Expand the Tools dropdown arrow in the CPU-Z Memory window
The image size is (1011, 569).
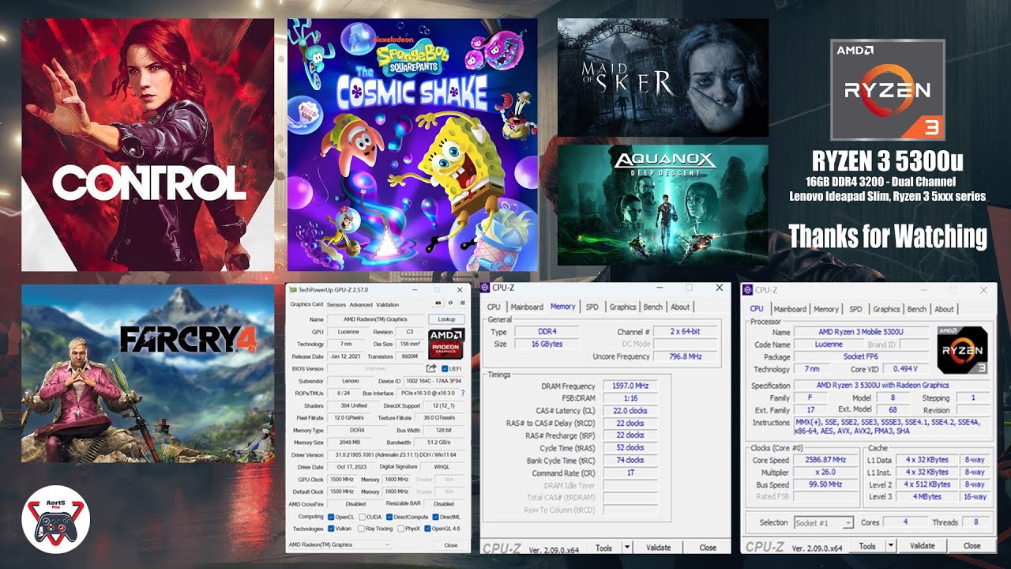(x=627, y=547)
